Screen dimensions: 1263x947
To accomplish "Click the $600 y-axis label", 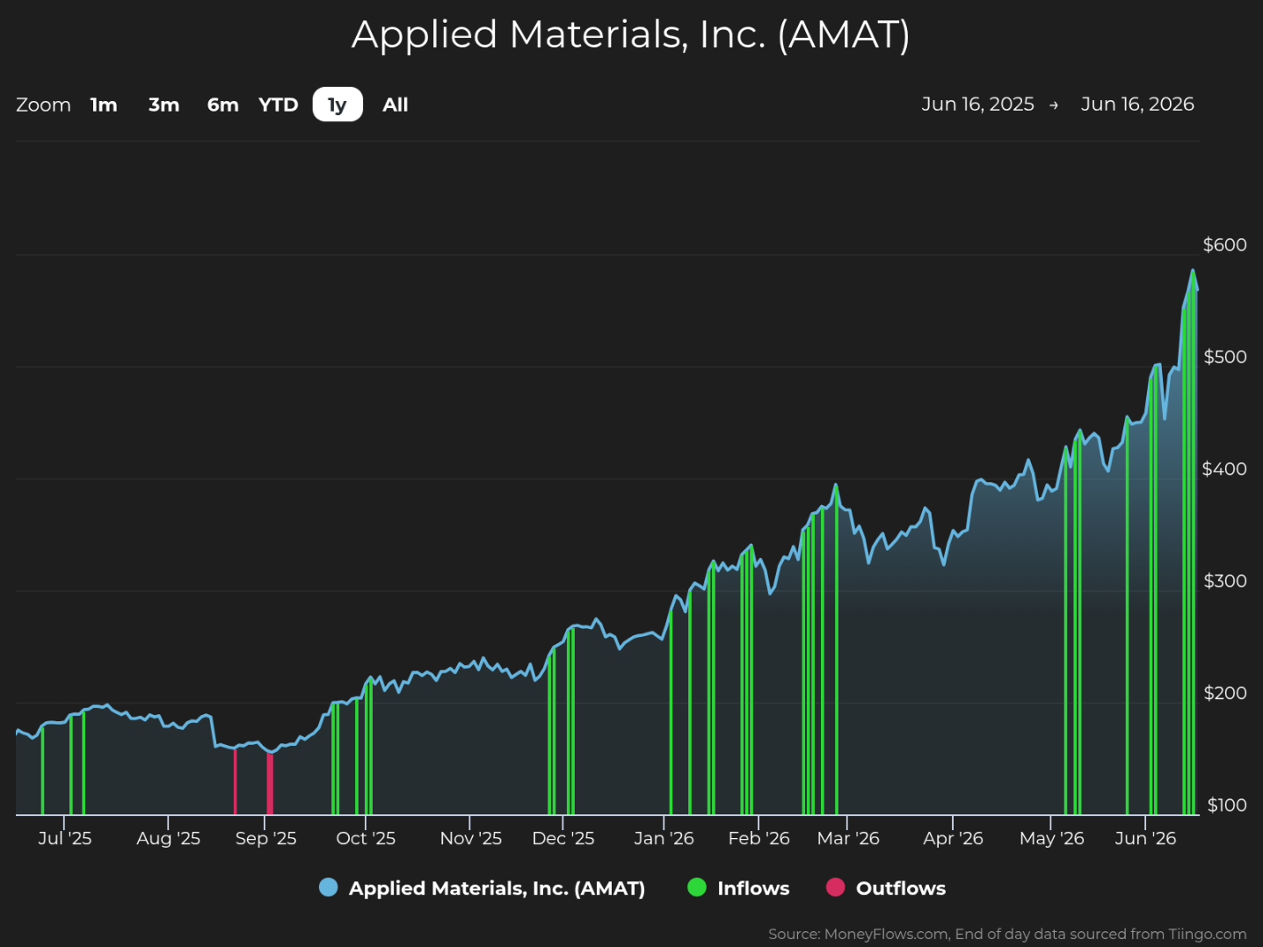I will click(1224, 245).
